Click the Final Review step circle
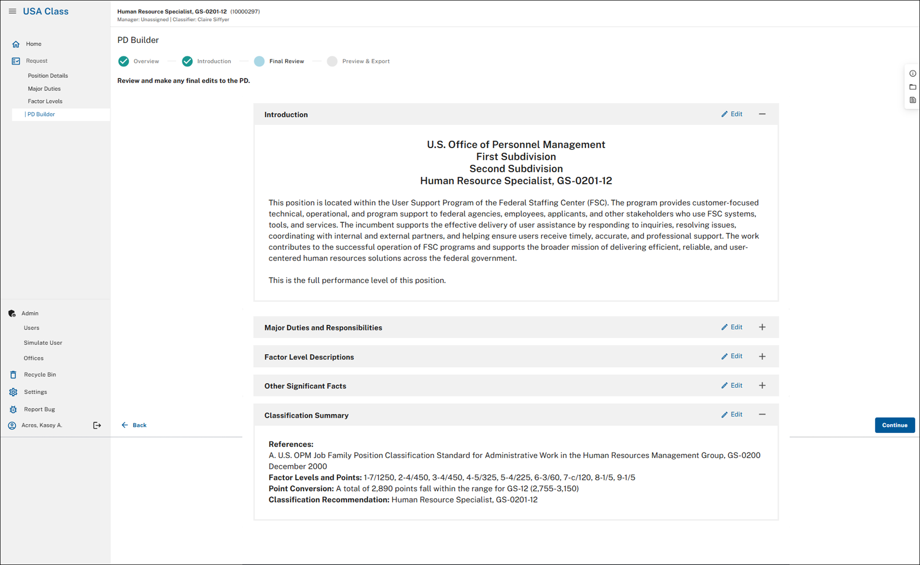Screen dimensions: 920x565 [x=259, y=61]
